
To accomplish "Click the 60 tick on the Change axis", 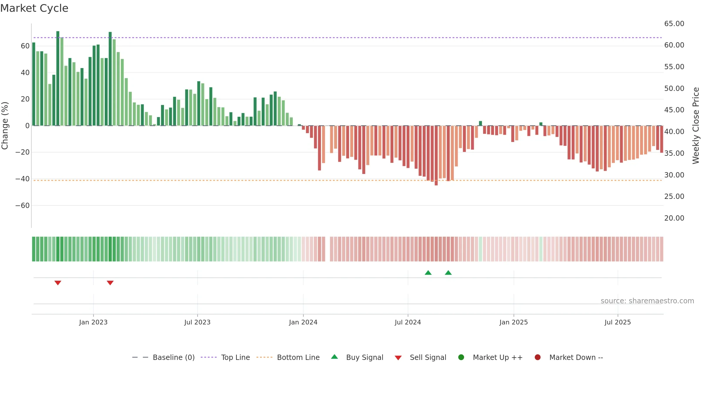I will pos(25,46).
